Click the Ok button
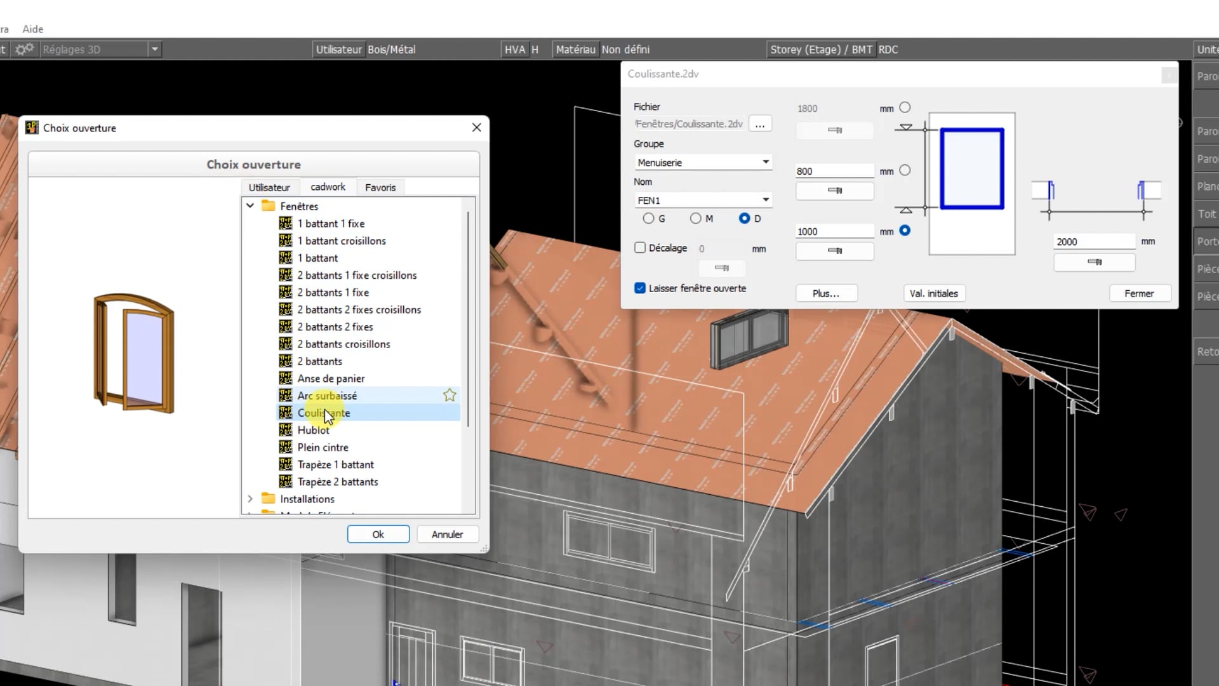 point(378,534)
